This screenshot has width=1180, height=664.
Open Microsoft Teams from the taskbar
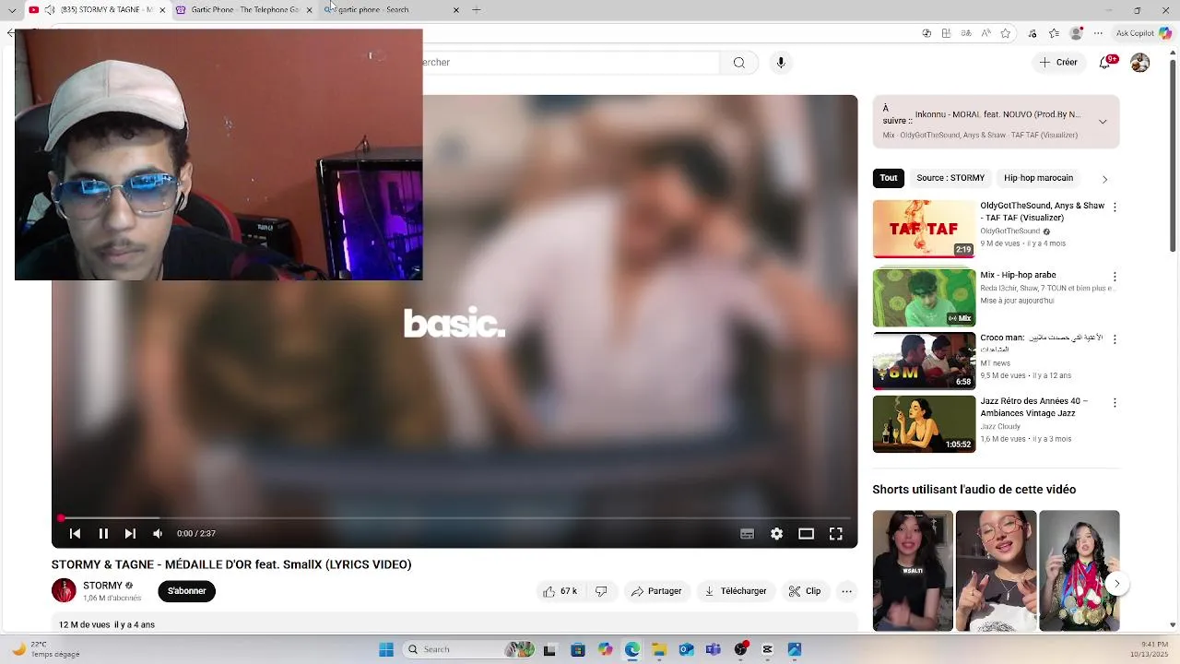(714, 649)
